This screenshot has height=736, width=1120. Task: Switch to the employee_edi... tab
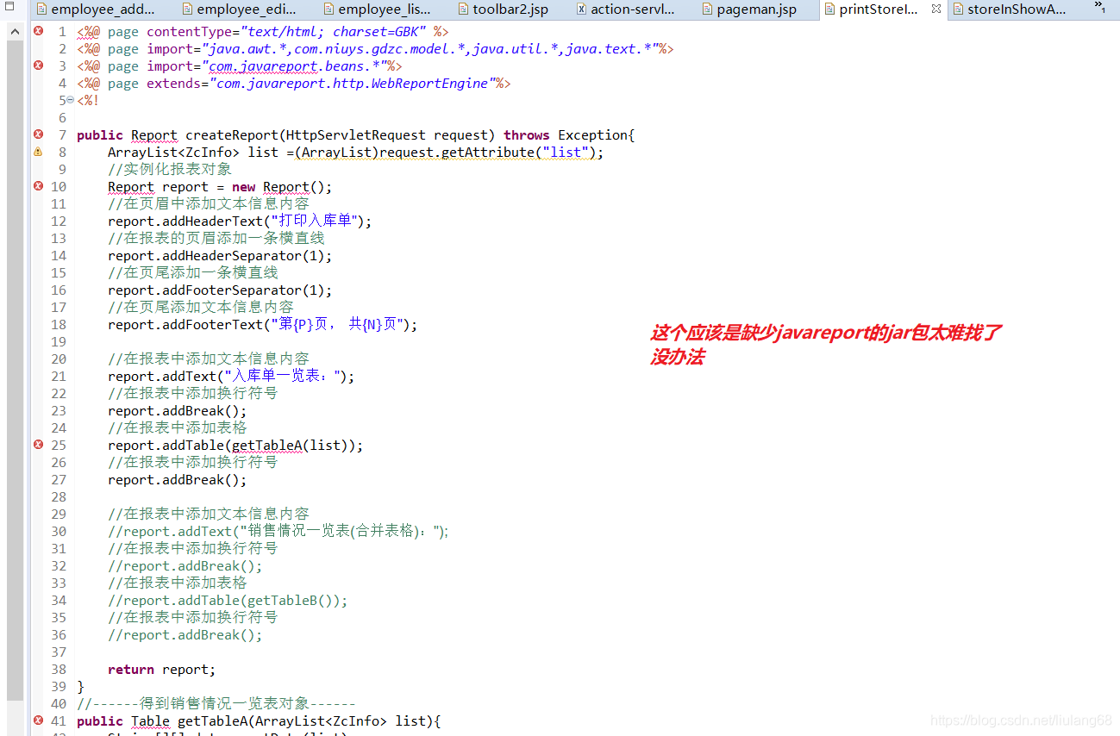[x=239, y=9]
